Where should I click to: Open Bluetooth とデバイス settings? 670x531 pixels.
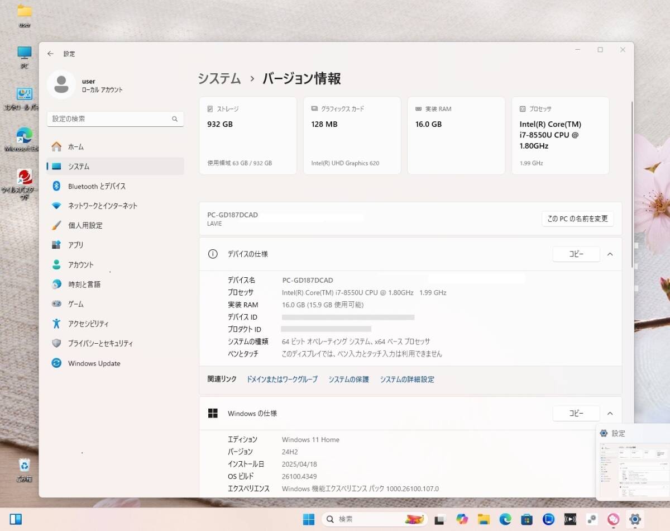pos(115,186)
